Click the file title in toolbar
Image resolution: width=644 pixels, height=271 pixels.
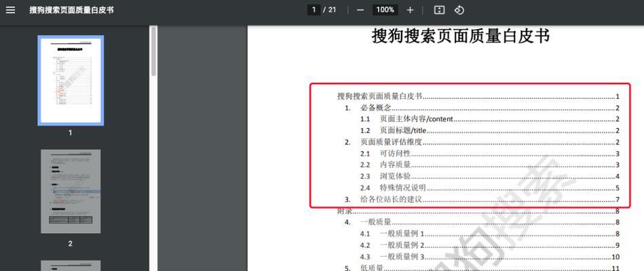[x=71, y=10]
